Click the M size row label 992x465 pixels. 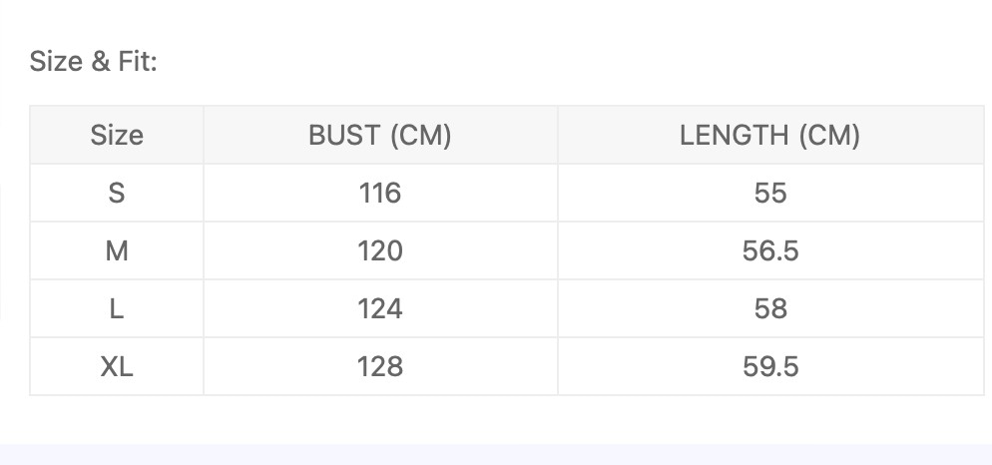click(117, 250)
